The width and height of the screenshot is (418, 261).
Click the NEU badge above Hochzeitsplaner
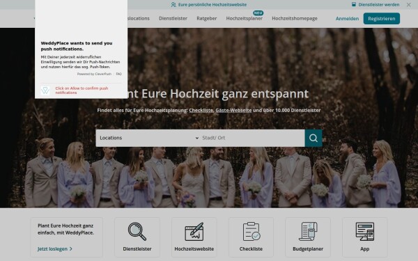[x=258, y=13]
